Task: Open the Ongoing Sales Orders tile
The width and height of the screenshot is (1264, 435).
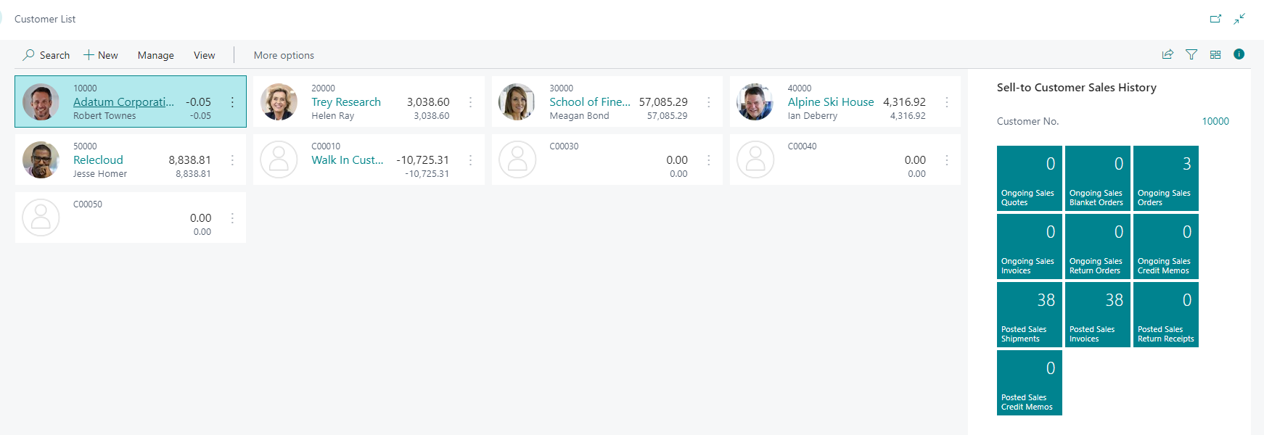Action: point(1165,178)
